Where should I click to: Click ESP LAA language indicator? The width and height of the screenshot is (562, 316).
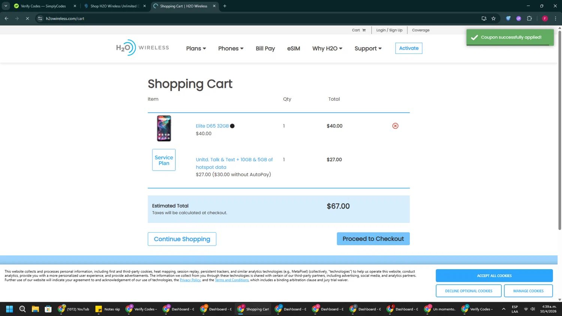515,309
